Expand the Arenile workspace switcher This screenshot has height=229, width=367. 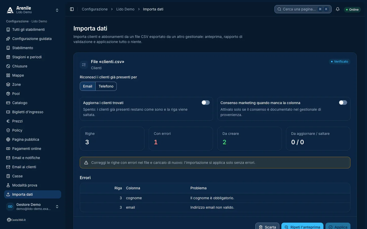click(x=57, y=10)
